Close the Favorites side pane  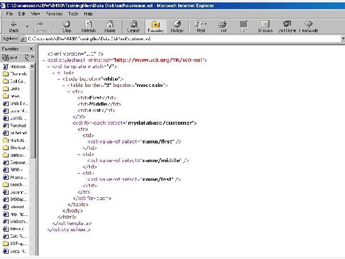point(31,48)
